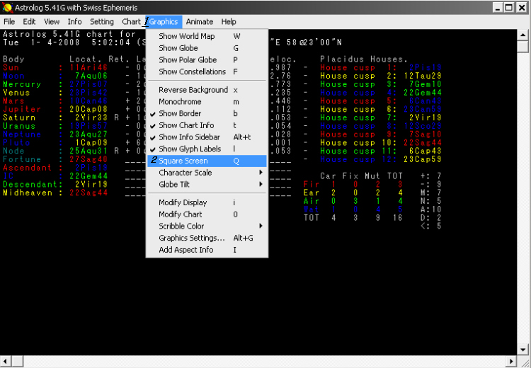Image resolution: width=531 pixels, height=368 pixels.
Task: Minimize the Astrolog window
Action: pyautogui.click(x=498, y=8)
